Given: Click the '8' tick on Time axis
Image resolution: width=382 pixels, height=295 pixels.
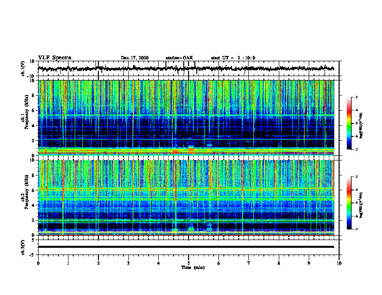Looking at the screenshot, I should pos(279,263).
